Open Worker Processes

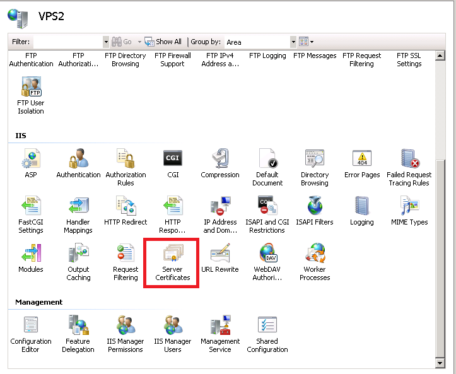(x=315, y=262)
